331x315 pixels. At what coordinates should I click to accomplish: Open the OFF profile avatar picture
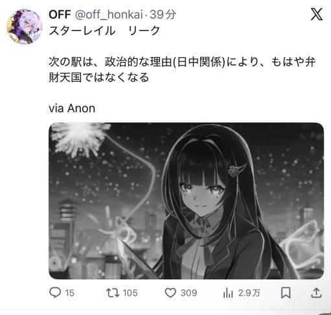pyautogui.click(x=25, y=27)
